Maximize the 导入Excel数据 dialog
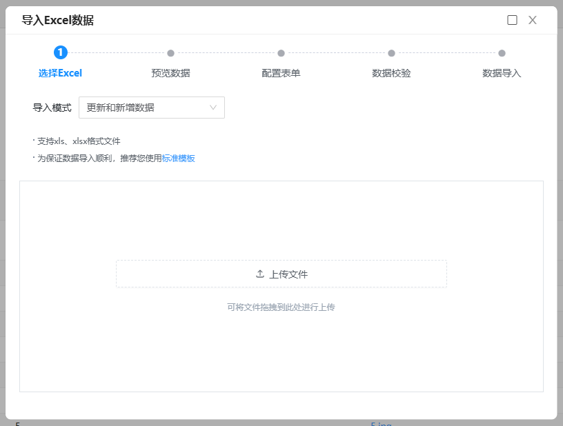Image resolution: width=563 pixels, height=426 pixels. point(512,20)
